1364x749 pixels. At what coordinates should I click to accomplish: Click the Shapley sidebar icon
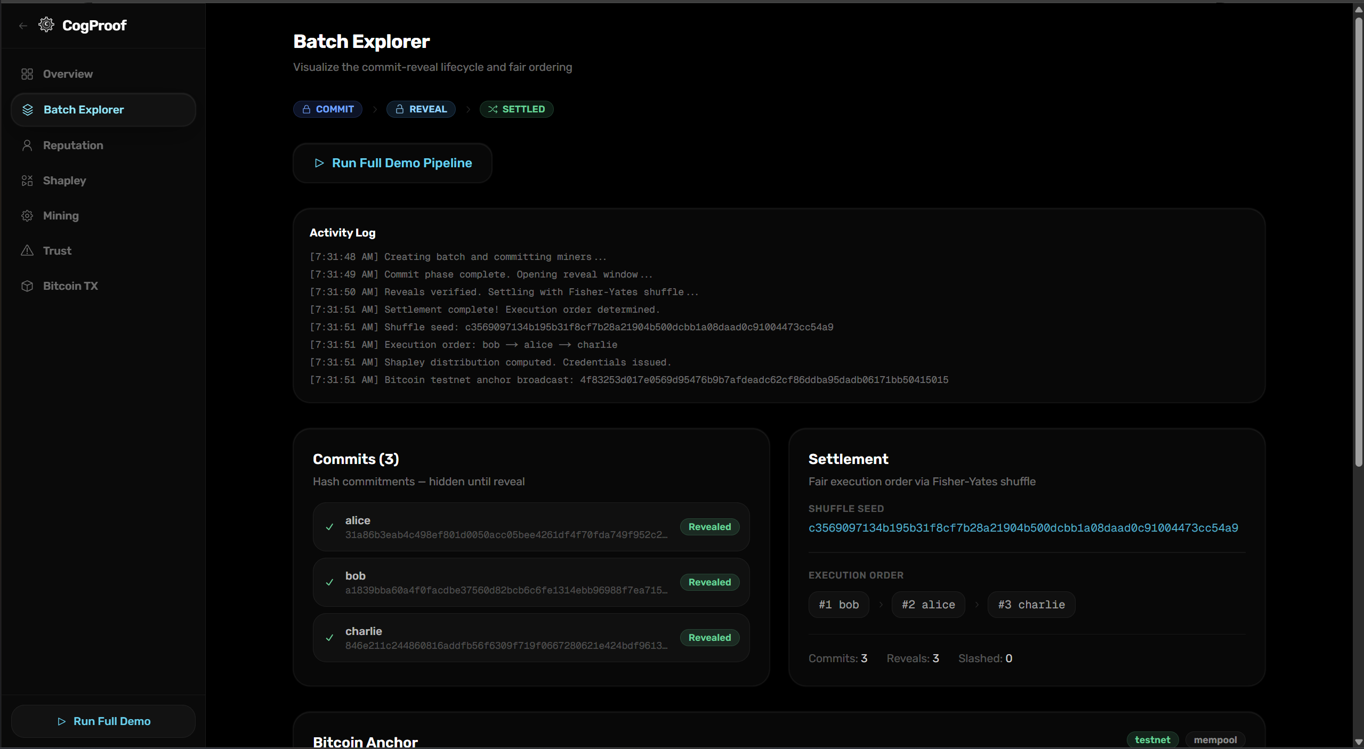(27, 181)
